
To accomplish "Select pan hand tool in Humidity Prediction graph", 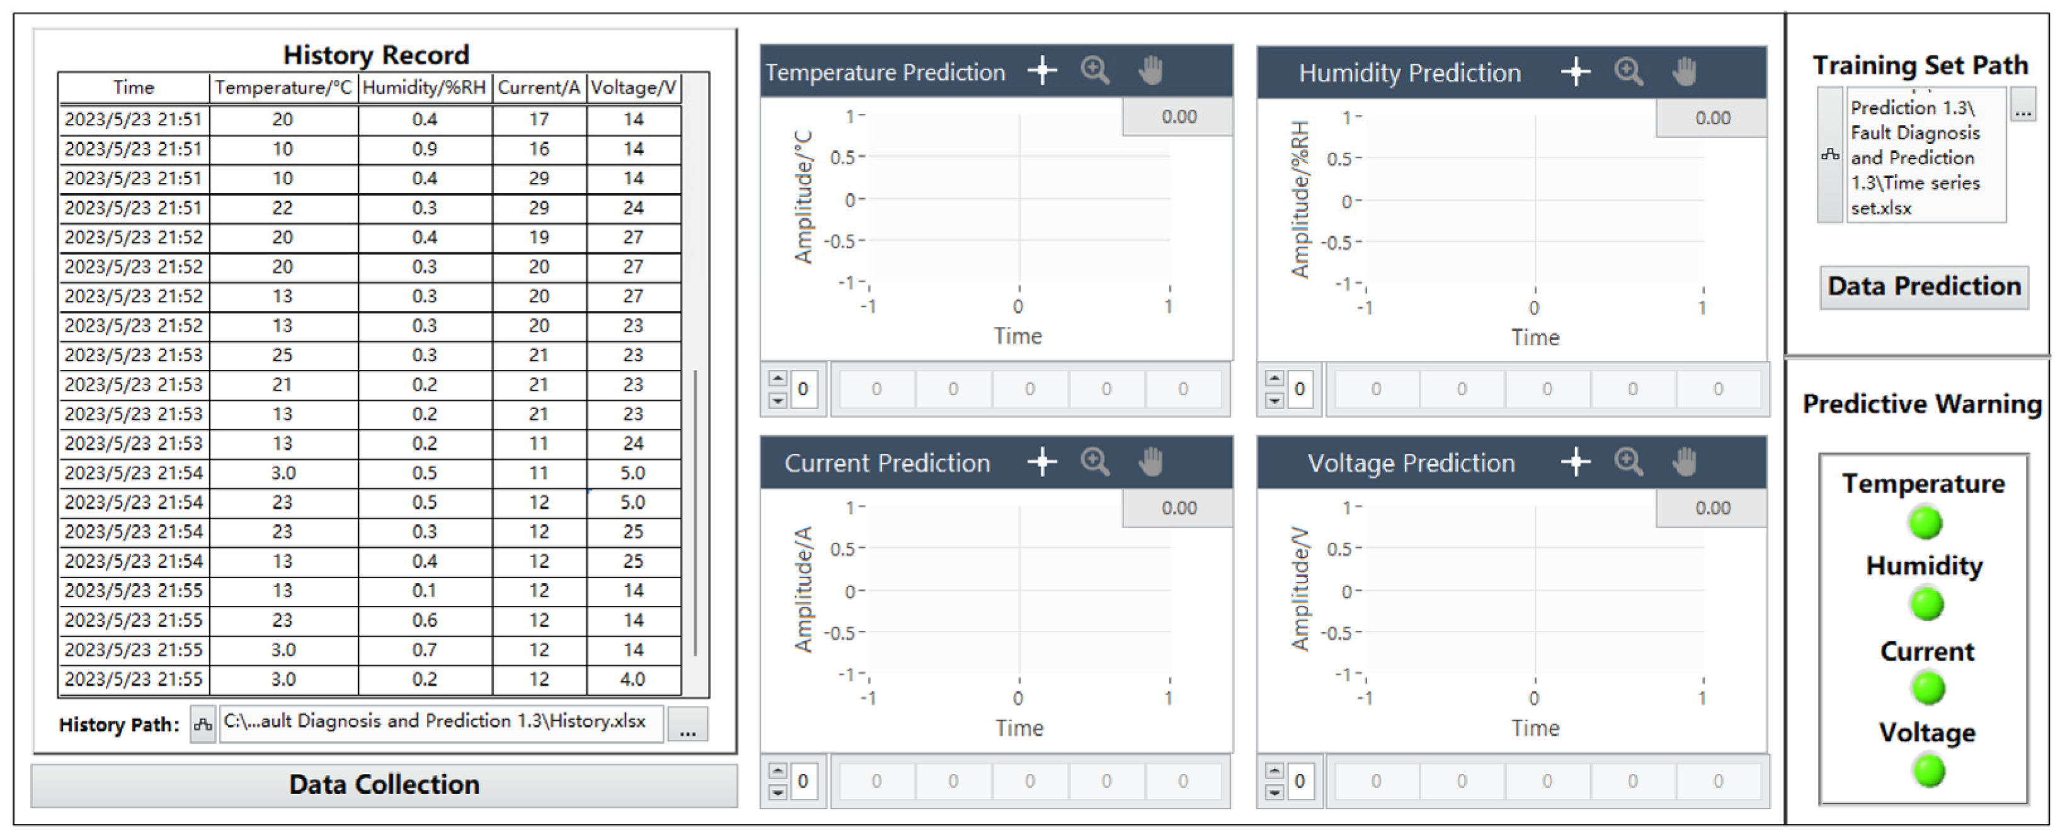I will click(x=1684, y=72).
